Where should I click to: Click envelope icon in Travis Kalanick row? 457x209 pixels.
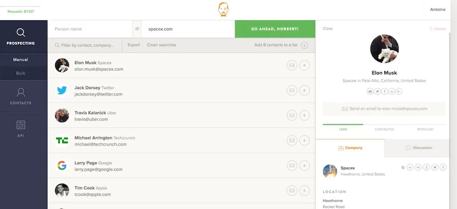click(x=292, y=116)
